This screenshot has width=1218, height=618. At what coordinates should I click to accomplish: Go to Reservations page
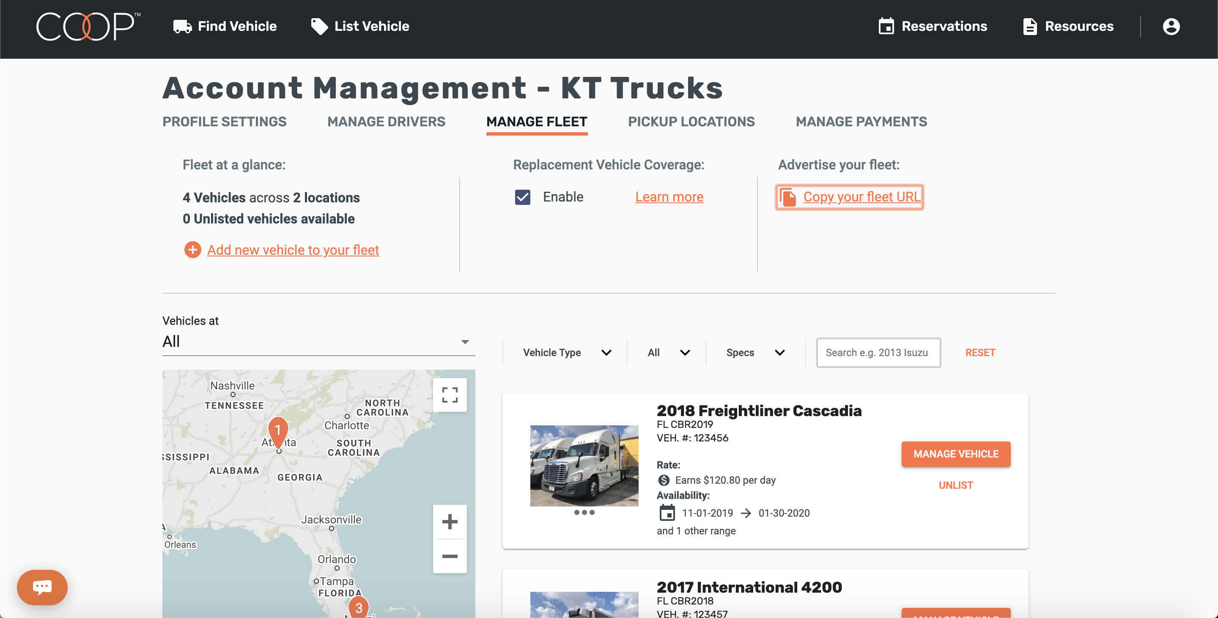[933, 27]
